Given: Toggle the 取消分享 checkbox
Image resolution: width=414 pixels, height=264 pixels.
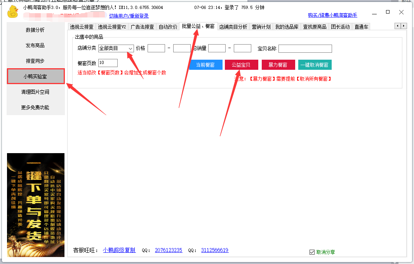Looking at the screenshot, I should (x=312, y=252).
